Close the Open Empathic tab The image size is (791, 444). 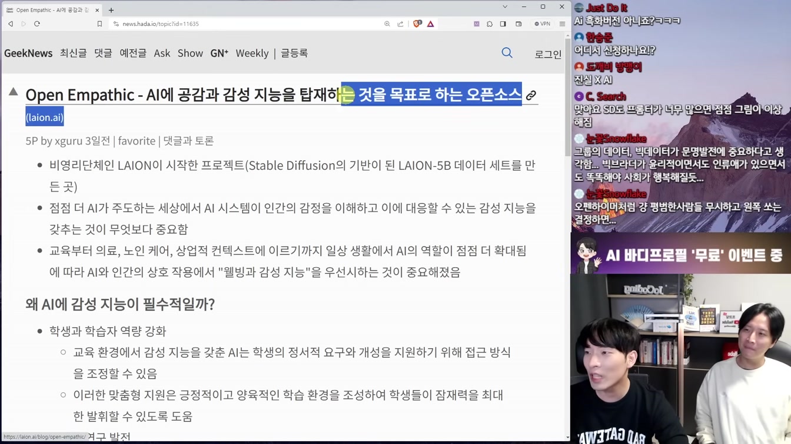click(97, 10)
